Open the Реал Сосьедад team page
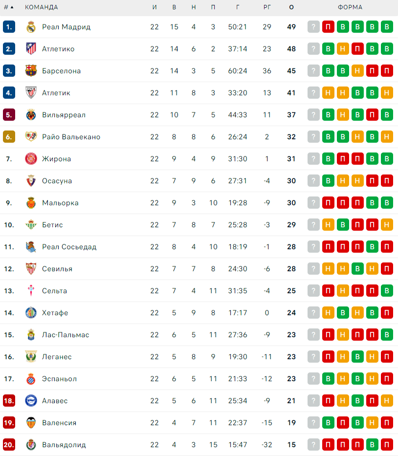398x456 pixels. click(x=69, y=247)
